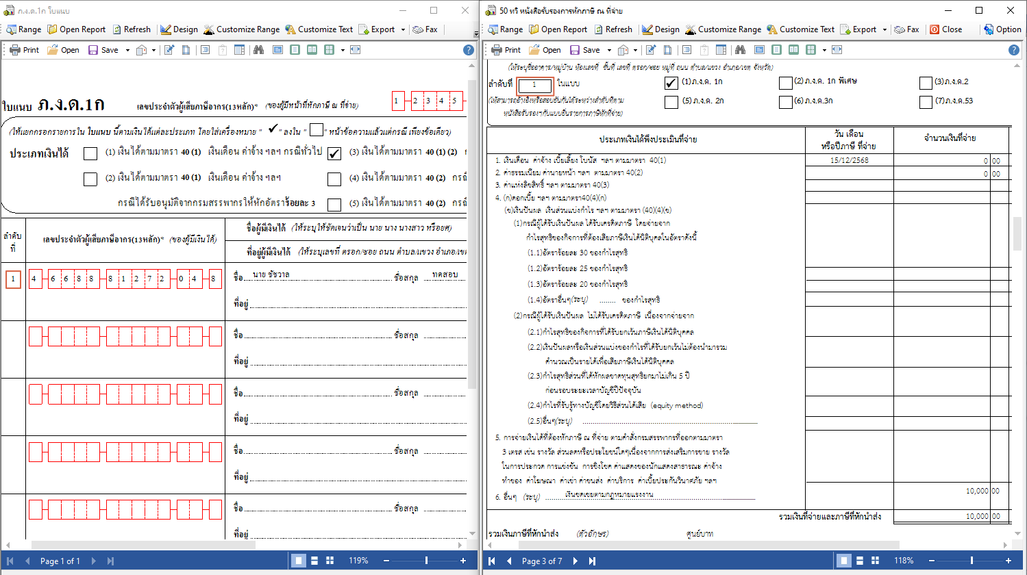The height and width of the screenshot is (575, 1027).
Task: Expand the Save dropdown arrow in left window
Action: (x=127, y=50)
